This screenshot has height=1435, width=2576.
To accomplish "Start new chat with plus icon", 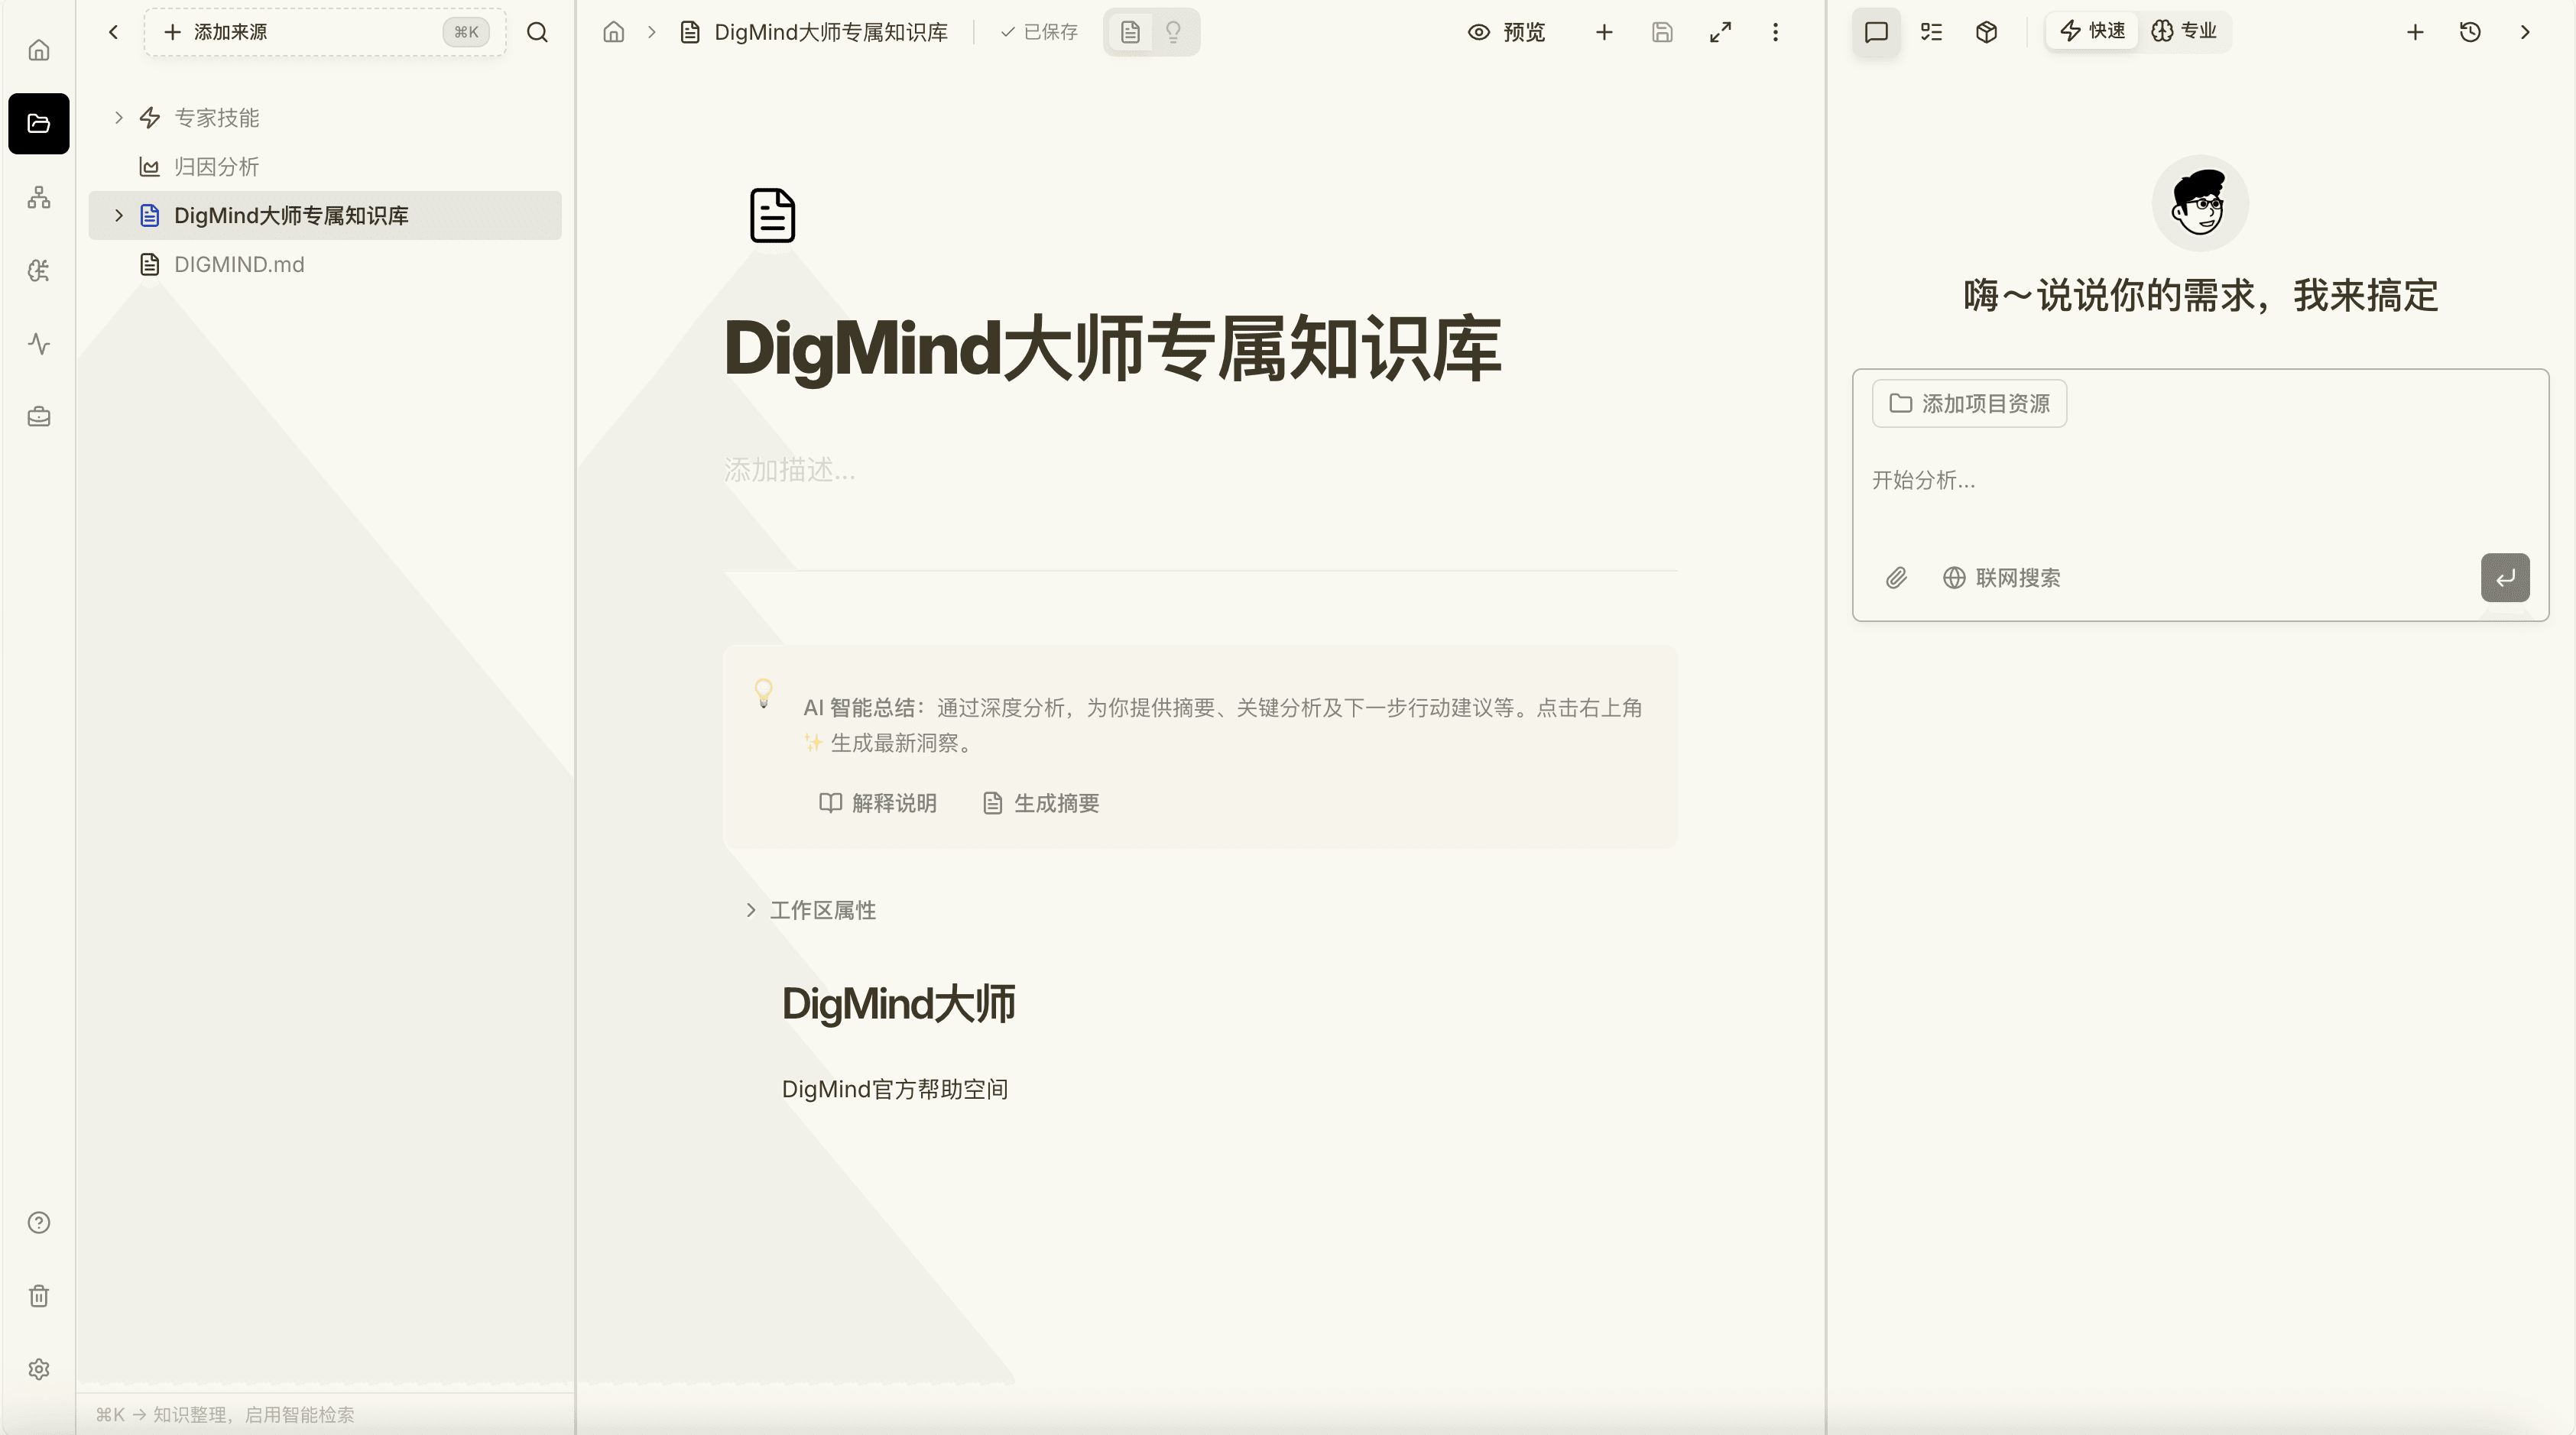I will 2415,32.
